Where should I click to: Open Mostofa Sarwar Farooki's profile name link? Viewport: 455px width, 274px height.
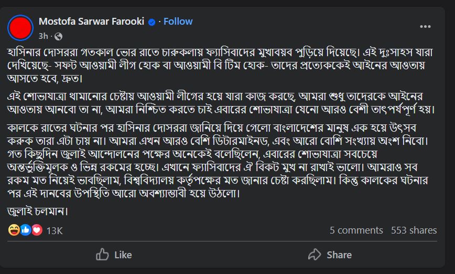[91, 22]
